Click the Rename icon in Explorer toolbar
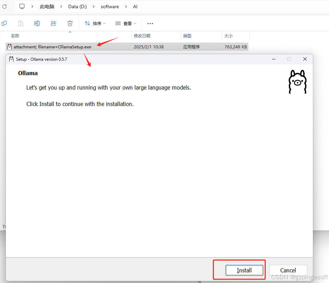329x283 pixels. click(x=37, y=23)
